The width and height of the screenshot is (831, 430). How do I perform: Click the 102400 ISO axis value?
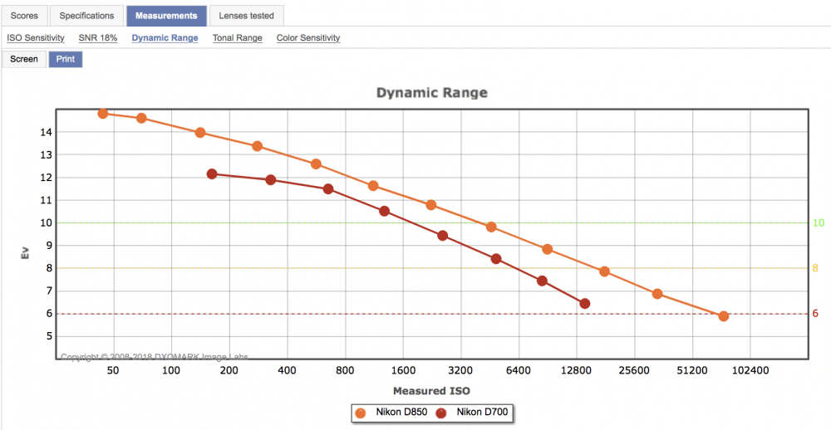coord(750,371)
